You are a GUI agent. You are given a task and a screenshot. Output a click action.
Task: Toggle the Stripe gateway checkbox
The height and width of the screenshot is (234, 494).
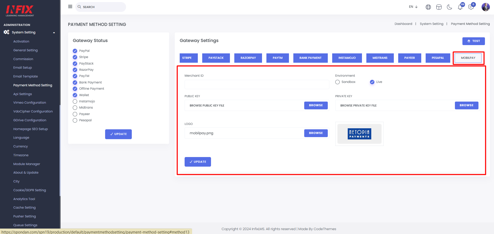75,57
